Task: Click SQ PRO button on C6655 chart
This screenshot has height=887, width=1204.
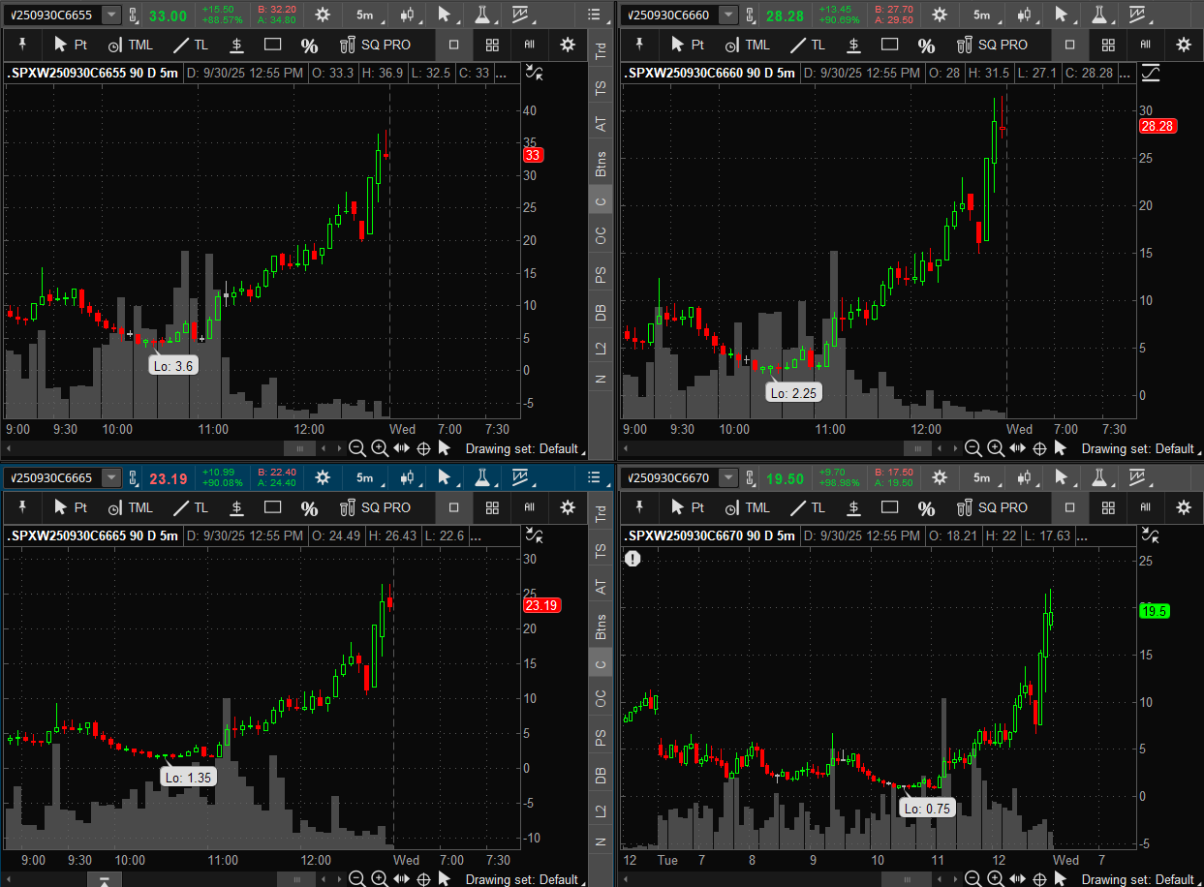Action: [375, 45]
